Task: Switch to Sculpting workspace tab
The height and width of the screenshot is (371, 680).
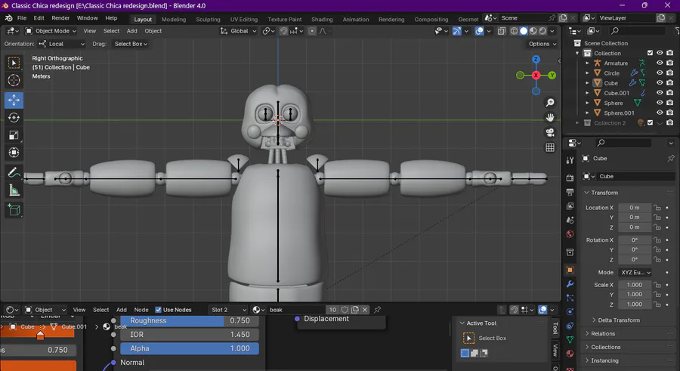Action: click(x=208, y=19)
